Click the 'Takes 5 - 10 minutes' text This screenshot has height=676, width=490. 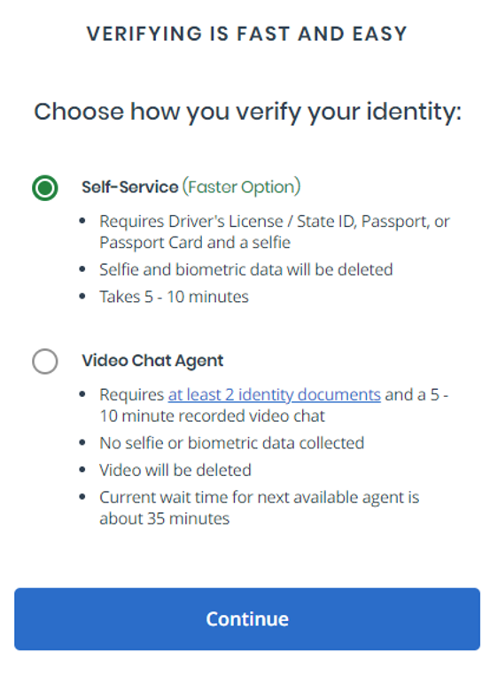tap(174, 297)
